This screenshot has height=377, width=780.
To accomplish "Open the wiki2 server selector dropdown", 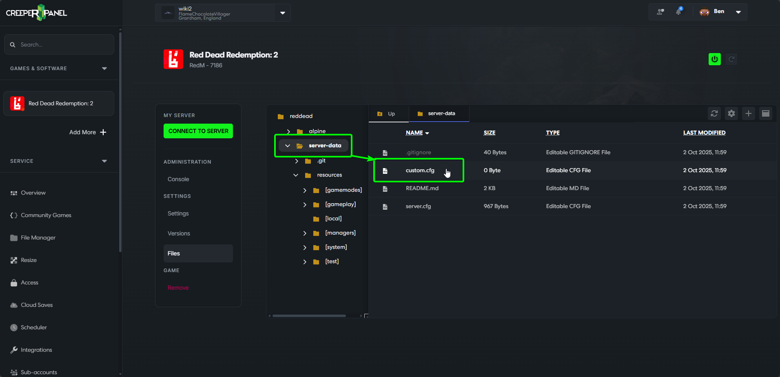I will 282,13.
